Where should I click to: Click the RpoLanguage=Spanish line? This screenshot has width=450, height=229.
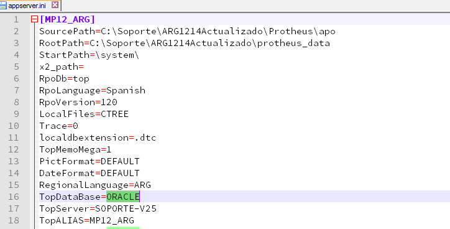point(92,90)
